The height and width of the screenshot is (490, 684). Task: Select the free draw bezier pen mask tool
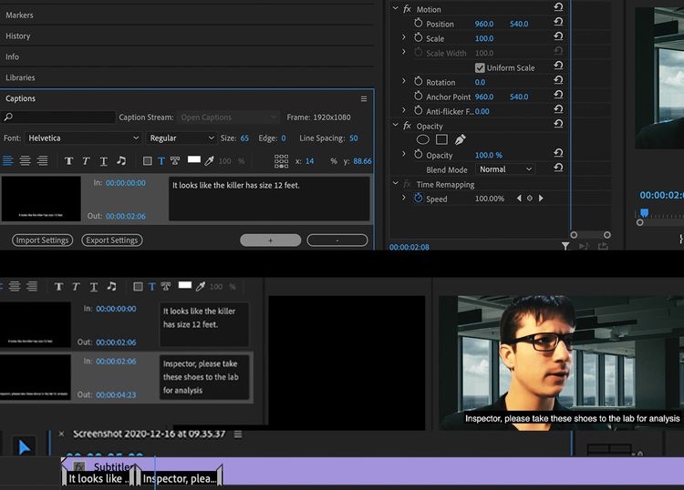point(461,139)
